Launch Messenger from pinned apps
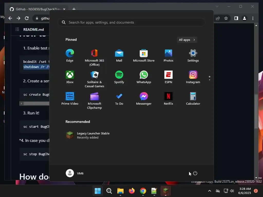 point(144,99)
